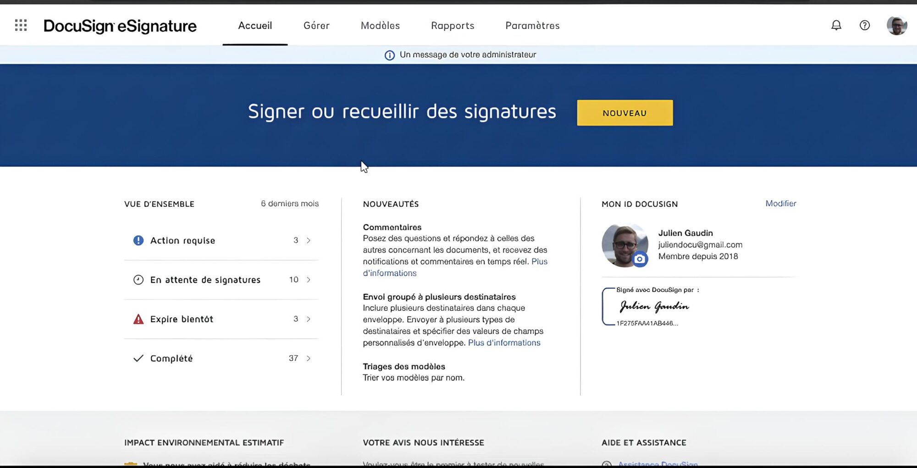Click the yellow NOUVEAU button

[625, 113]
